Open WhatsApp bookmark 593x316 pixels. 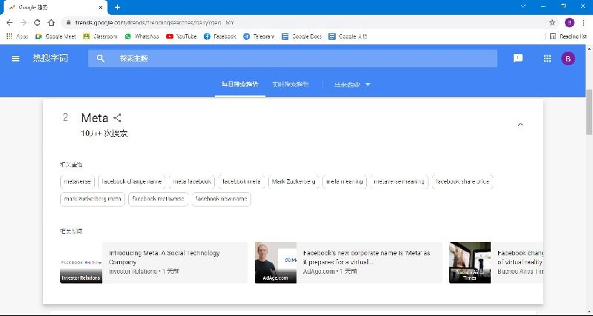(x=142, y=36)
